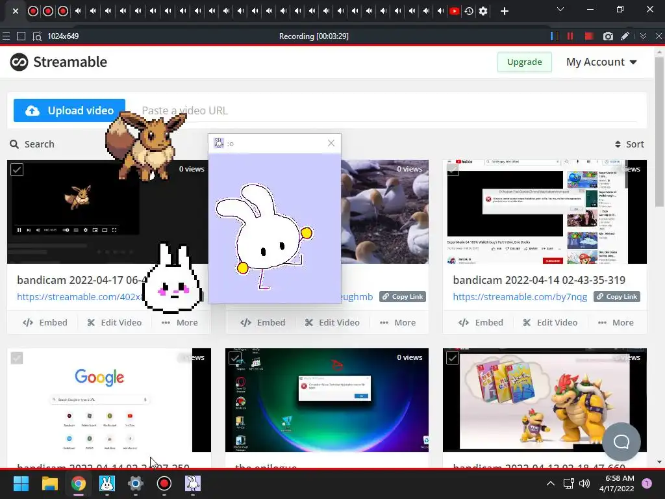Open the streamable.com/by7nqg link
The width and height of the screenshot is (665, 499).
point(520,296)
